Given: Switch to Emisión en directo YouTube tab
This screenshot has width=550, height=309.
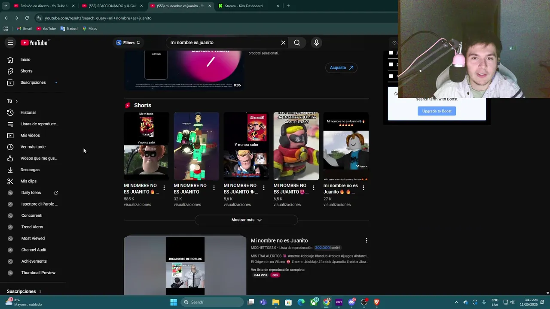Looking at the screenshot, I should coord(43,6).
